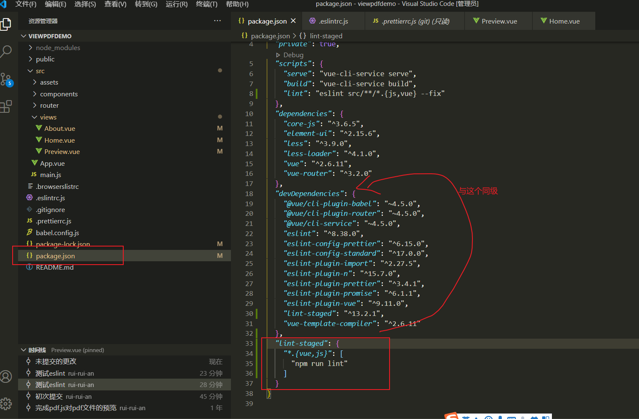Image resolution: width=639 pixels, height=419 pixels.
Task: Expand the public folder
Action: [x=125, y=59]
